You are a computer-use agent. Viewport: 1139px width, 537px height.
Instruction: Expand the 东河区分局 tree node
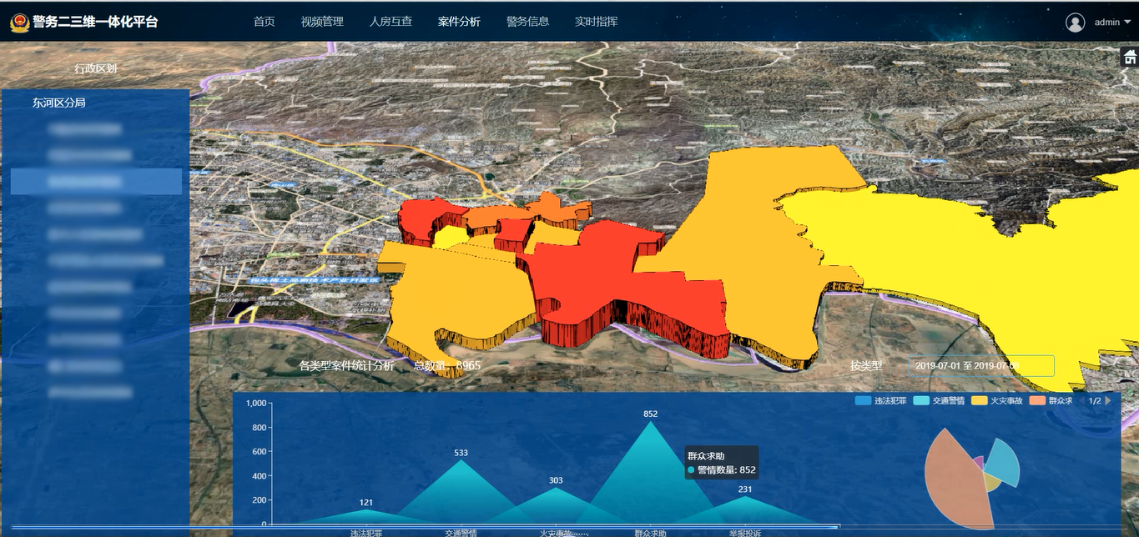[58, 103]
